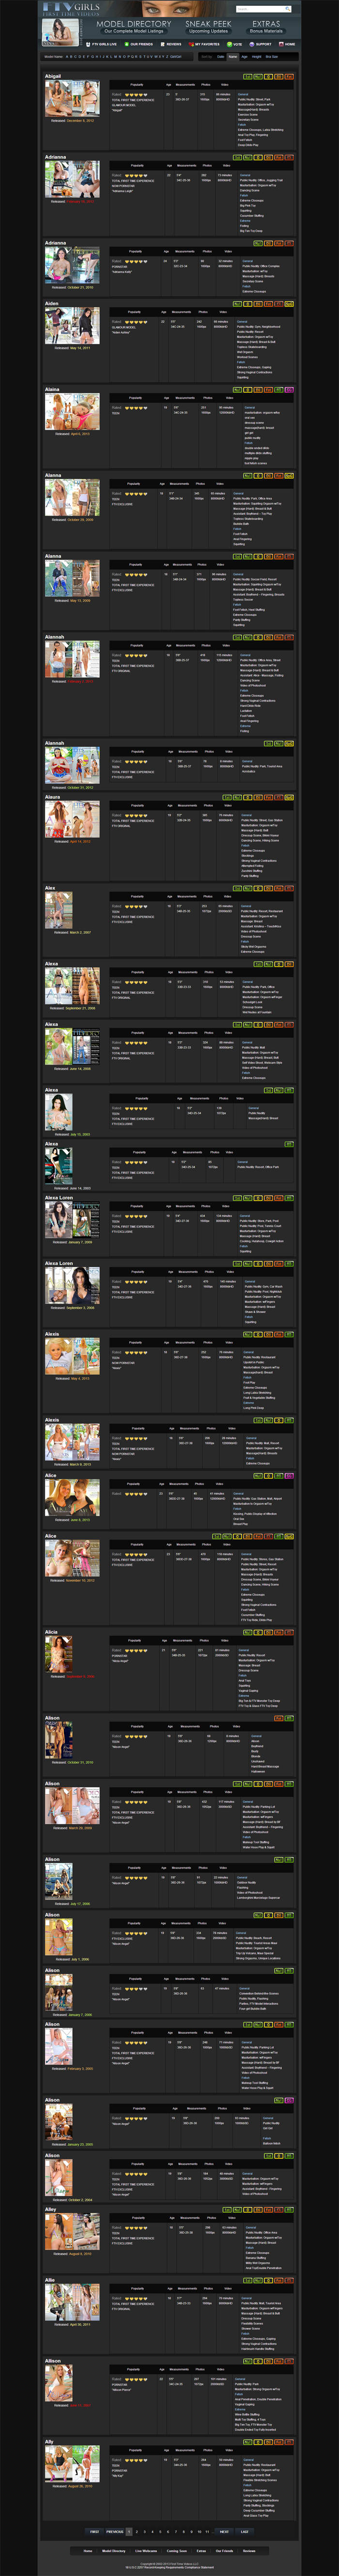The width and height of the screenshot is (339, 2576).
Task: Open Reviews in the top navigation
Action: pyautogui.click(x=172, y=44)
